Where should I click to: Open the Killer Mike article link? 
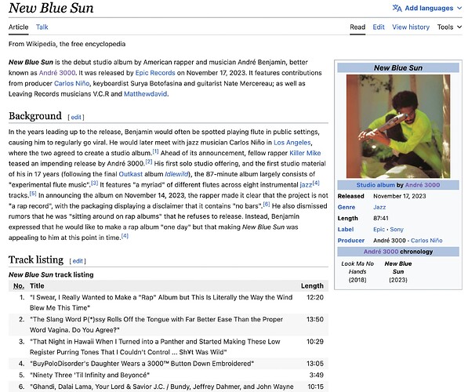click(305, 153)
